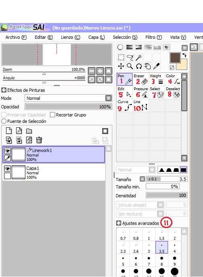Open the Lienzo menu

(x=70, y=37)
